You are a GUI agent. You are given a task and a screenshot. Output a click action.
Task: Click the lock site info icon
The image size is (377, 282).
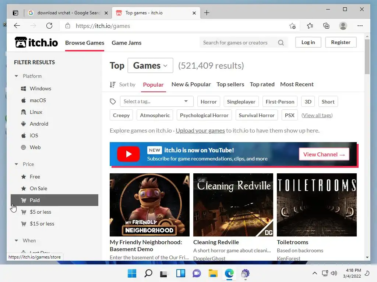(x=68, y=26)
